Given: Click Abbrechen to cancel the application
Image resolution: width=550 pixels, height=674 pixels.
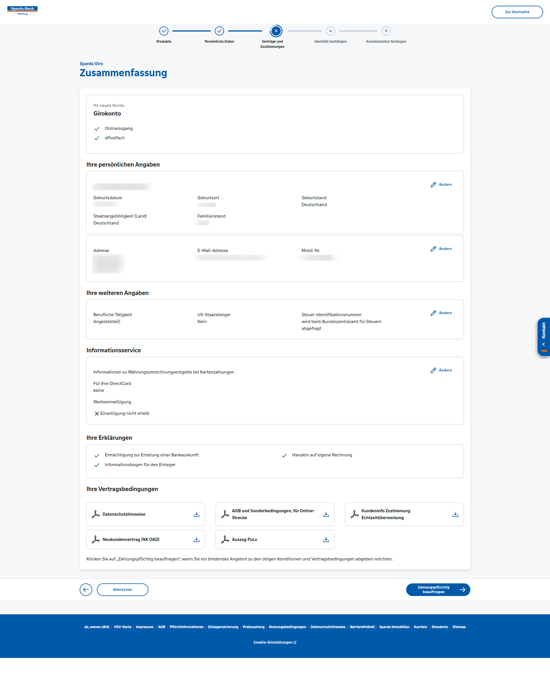Looking at the screenshot, I should click(122, 590).
